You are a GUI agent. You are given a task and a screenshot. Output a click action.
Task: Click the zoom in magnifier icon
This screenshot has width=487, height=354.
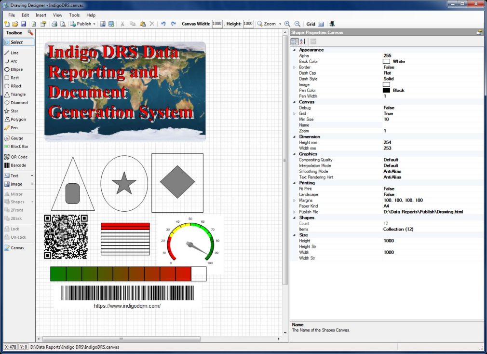click(x=287, y=24)
